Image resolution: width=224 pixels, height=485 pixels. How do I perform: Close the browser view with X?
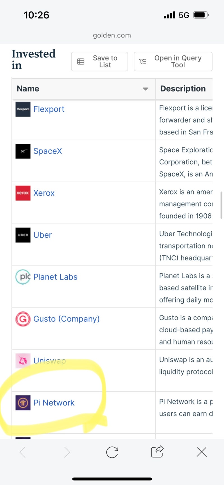(202, 452)
